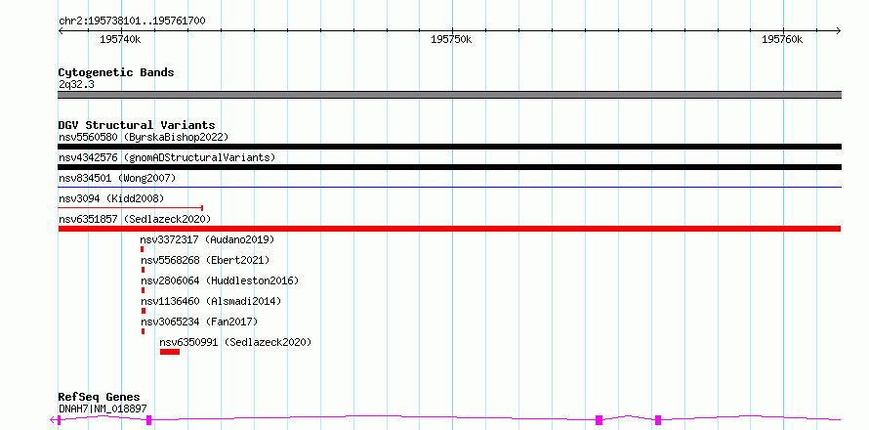Viewport: 869px width, 430px height.
Task: Open nsv6350991 (Sedlazeck2020) label
Action: tap(235, 342)
